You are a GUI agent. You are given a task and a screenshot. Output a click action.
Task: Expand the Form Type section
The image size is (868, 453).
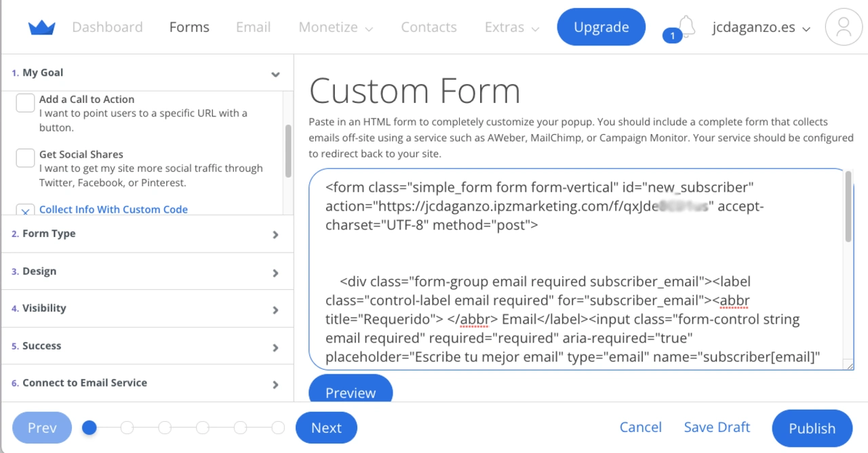pos(147,234)
